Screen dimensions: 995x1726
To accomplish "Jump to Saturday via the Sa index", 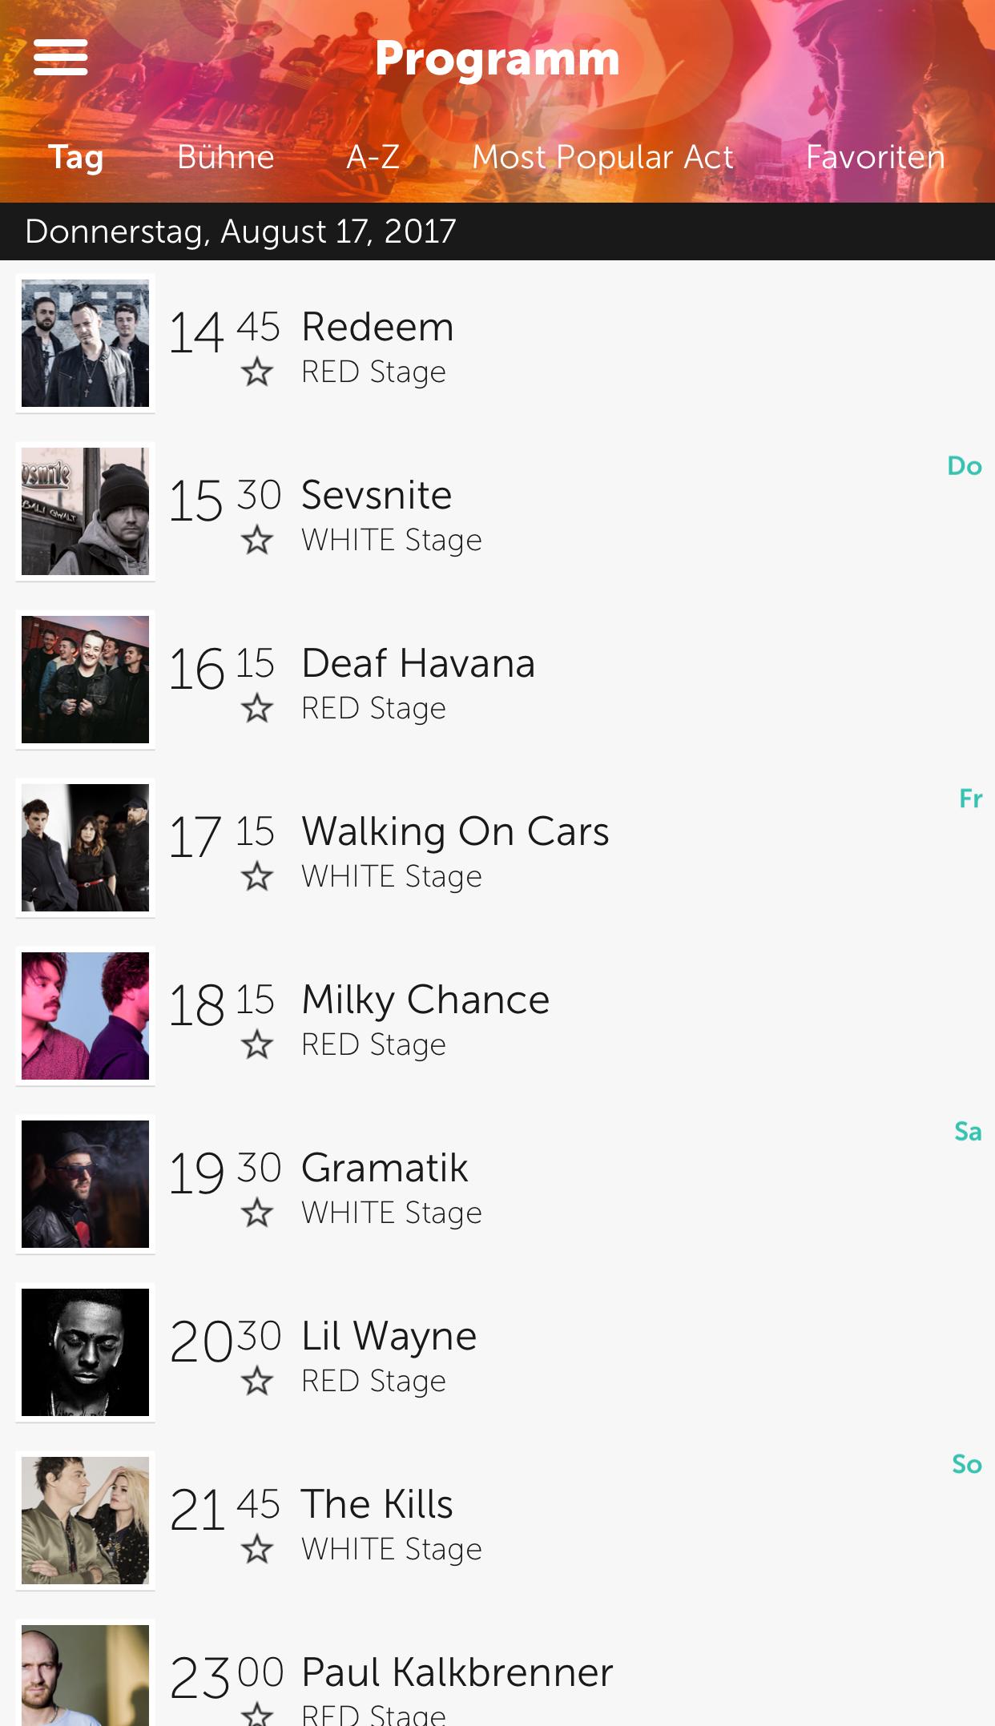I will point(968,1131).
